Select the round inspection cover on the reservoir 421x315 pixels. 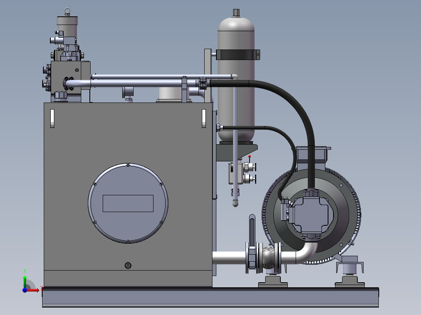click(128, 203)
